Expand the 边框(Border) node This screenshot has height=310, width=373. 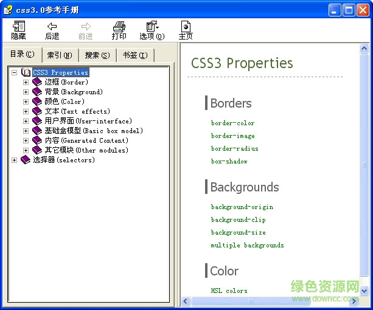26,83
